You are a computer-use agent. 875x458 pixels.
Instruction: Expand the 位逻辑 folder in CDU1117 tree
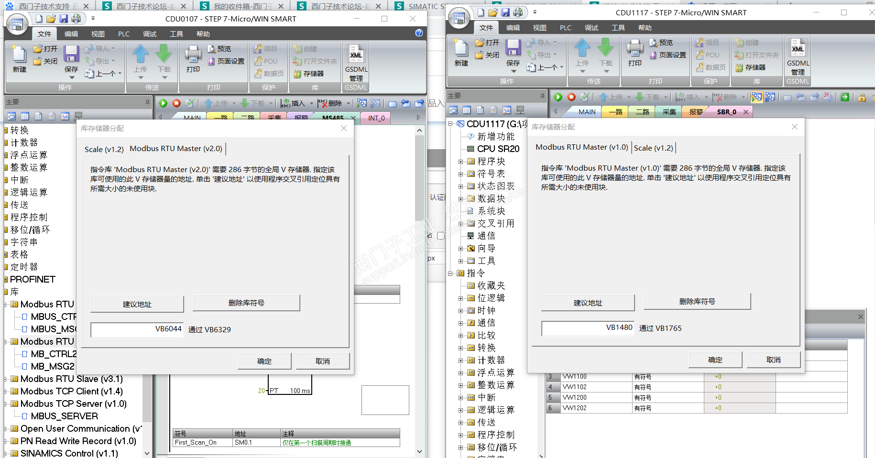(x=460, y=298)
